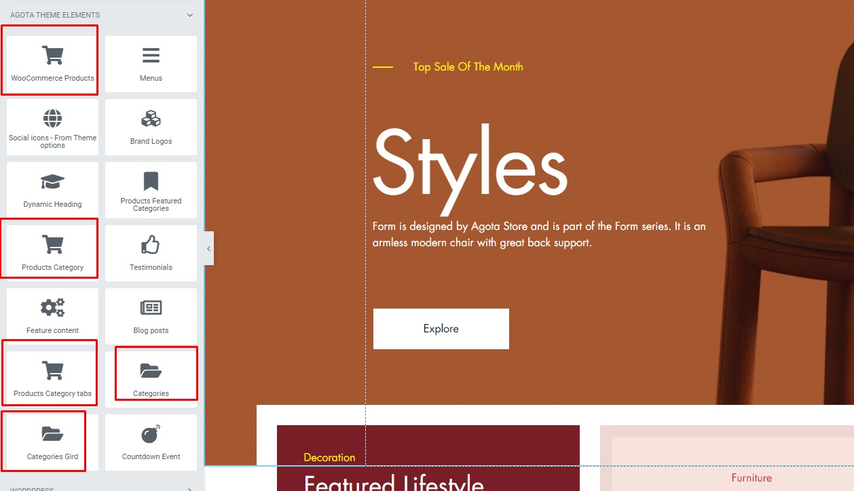Pick the Brand Logos cubes widget
The height and width of the screenshot is (491, 854).
click(151, 127)
